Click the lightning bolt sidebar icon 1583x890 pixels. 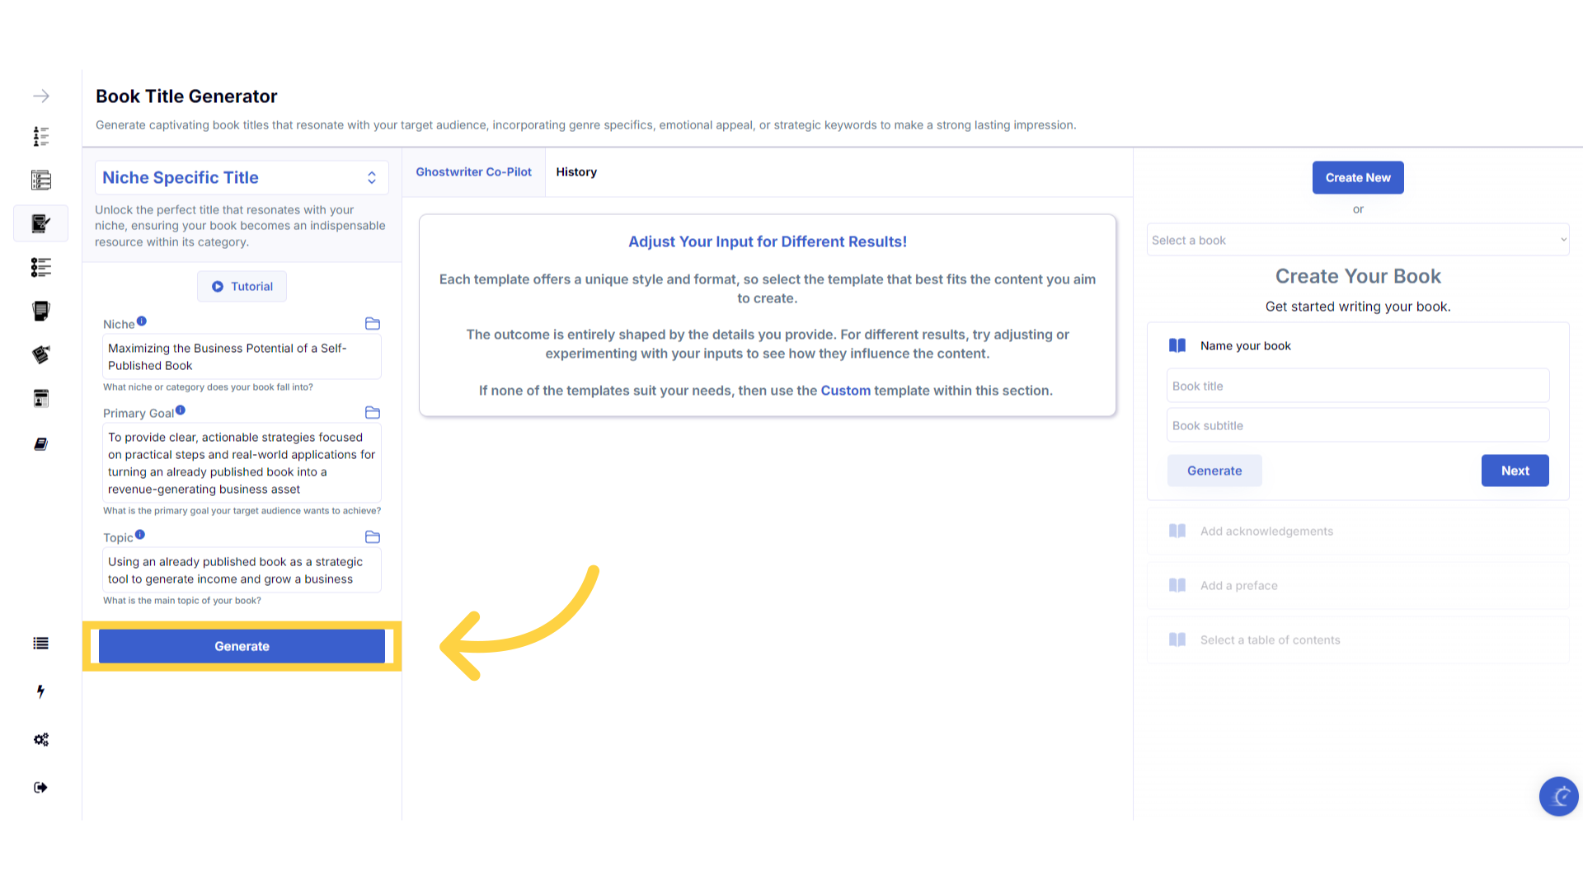tap(40, 691)
